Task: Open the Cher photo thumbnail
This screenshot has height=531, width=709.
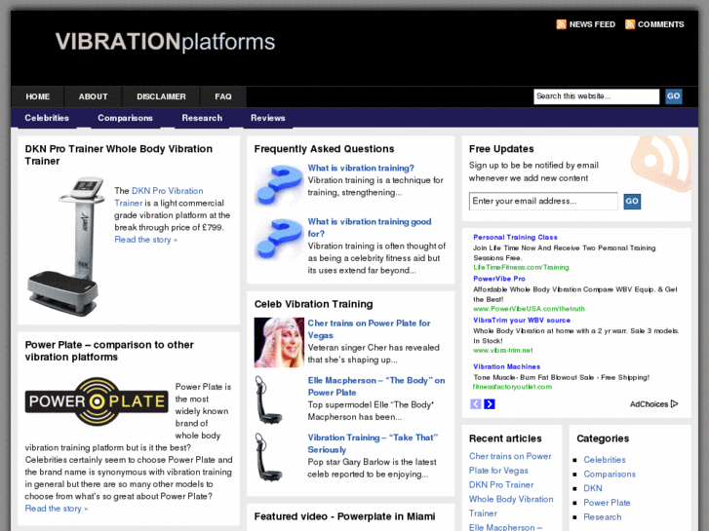Action: (x=279, y=342)
